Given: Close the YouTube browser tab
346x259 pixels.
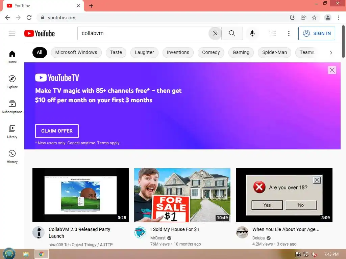Looking at the screenshot, I should 78,6.
